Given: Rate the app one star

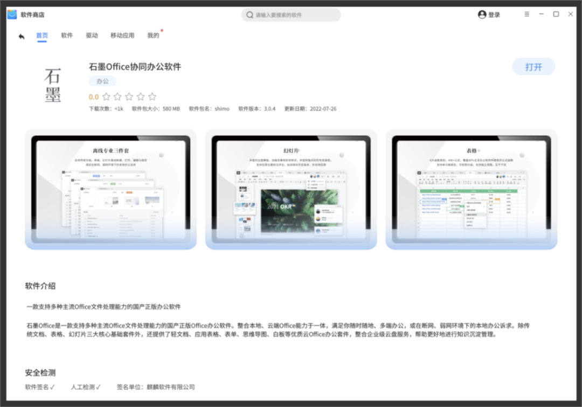Looking at the screenshot, I should [x=106, y=97].
